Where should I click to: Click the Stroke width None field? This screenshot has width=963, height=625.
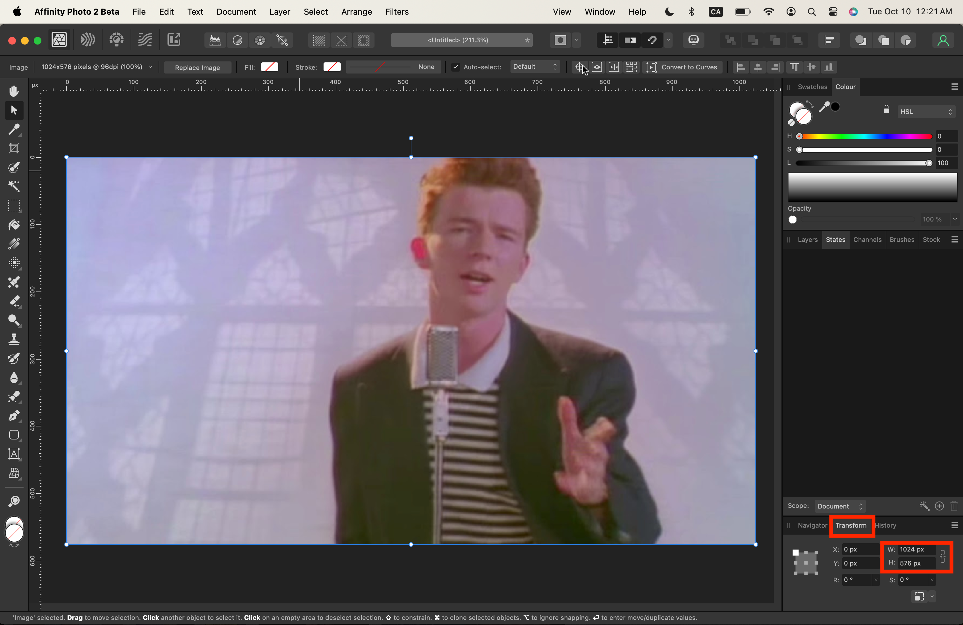394,67
